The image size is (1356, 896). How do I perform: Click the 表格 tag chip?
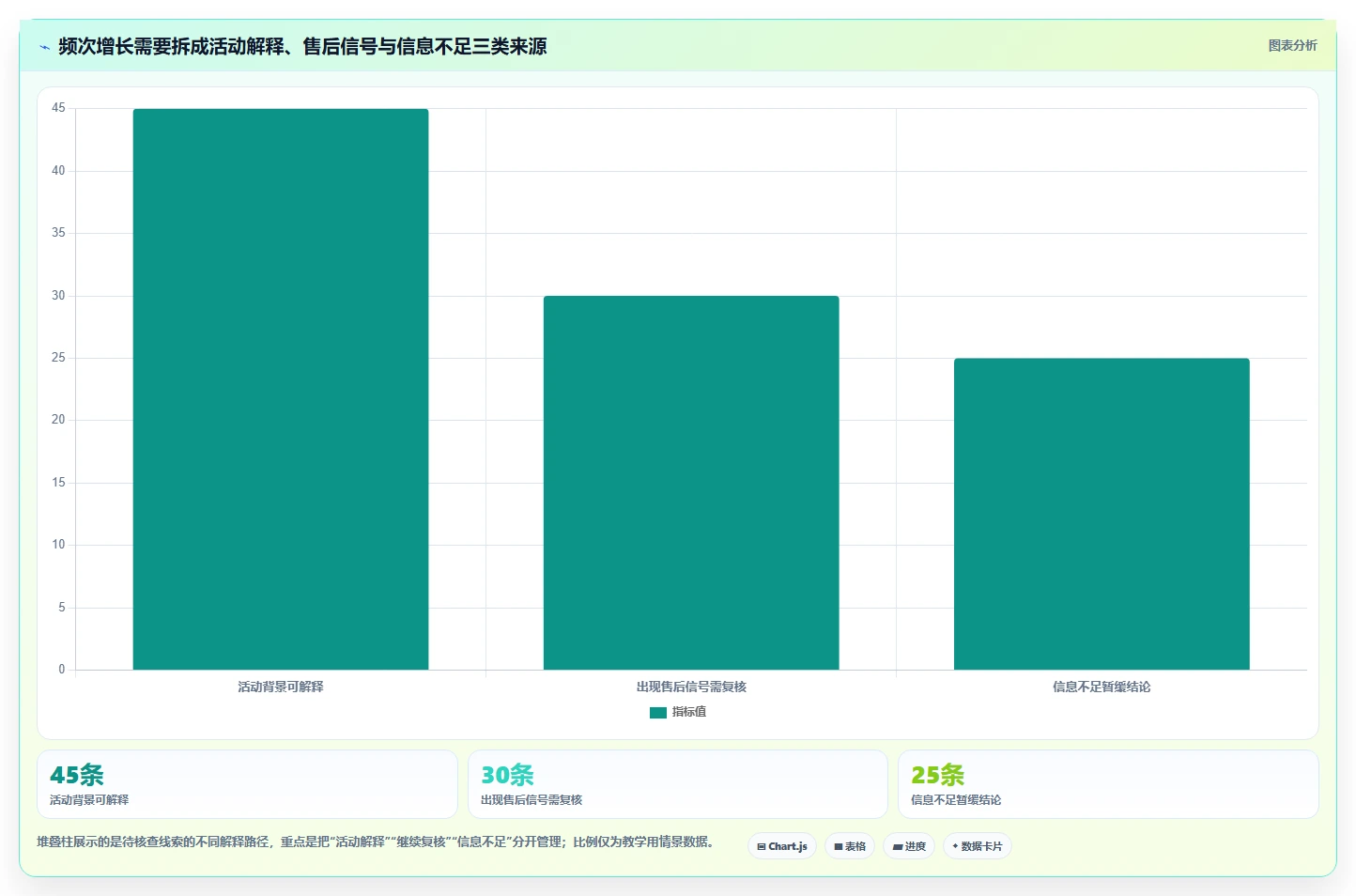point(850,846)
